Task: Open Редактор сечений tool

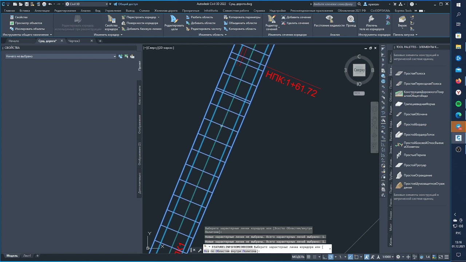Action: pos(272,23)
